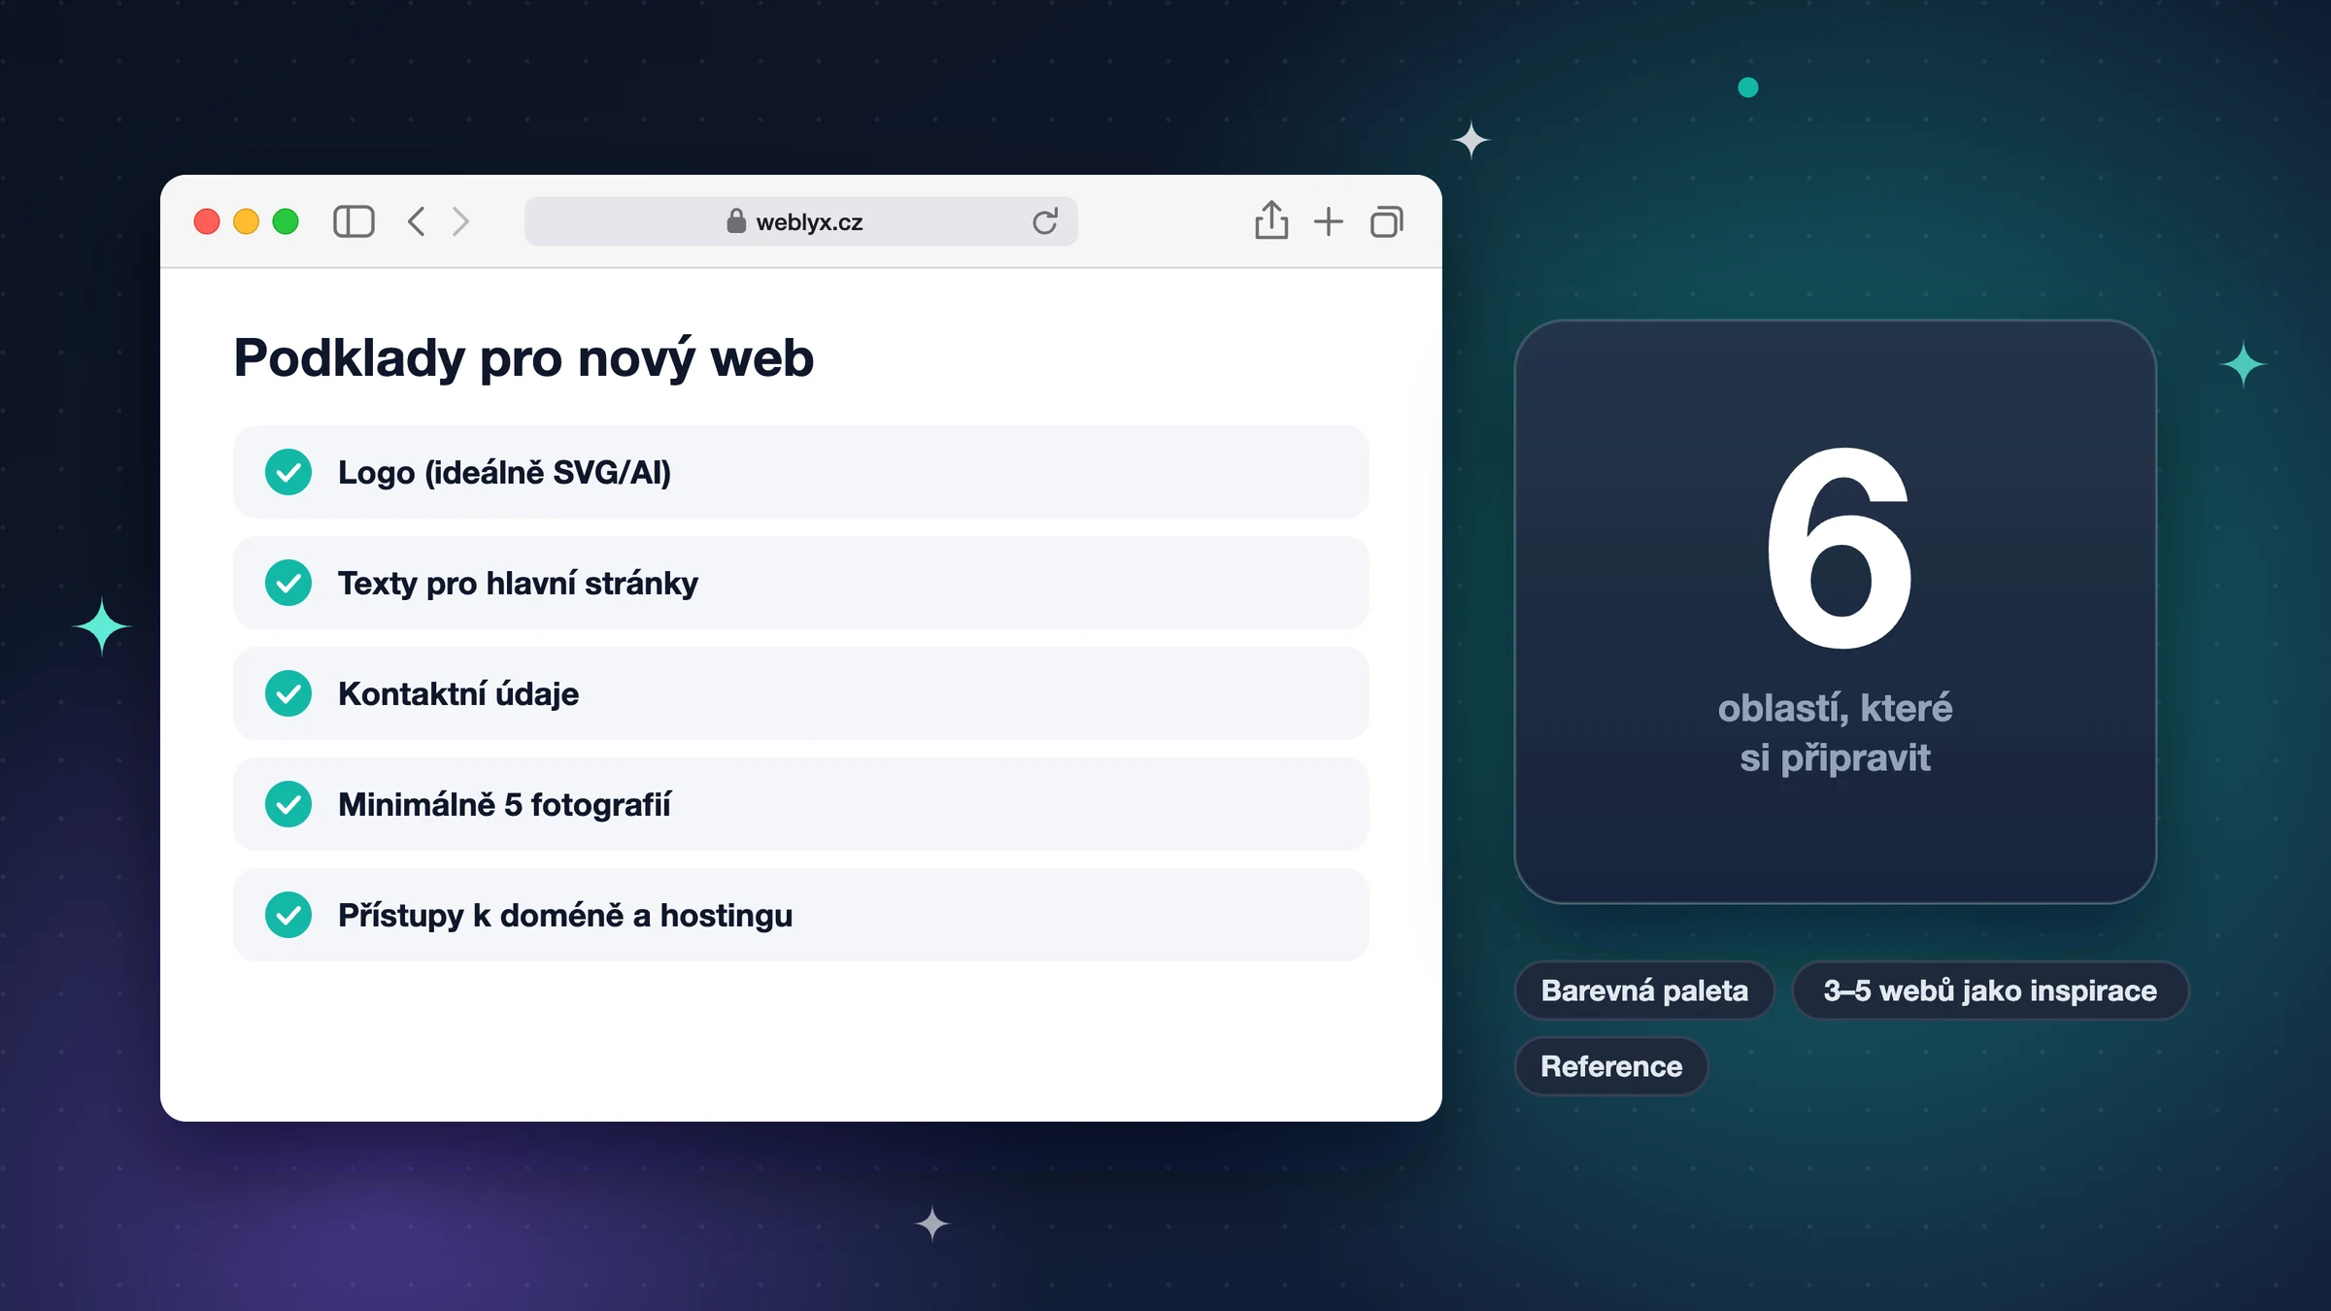Toggle the checkmark for Minimálně 5 fotografií
This screenshot has height=1311, width=2331.
[x=288, y=804]
